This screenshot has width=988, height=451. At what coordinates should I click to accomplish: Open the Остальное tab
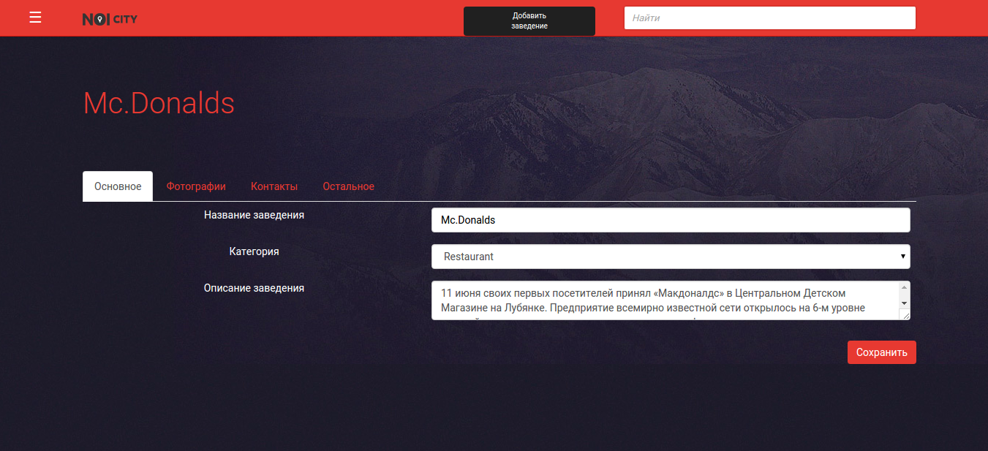(349, 186)
